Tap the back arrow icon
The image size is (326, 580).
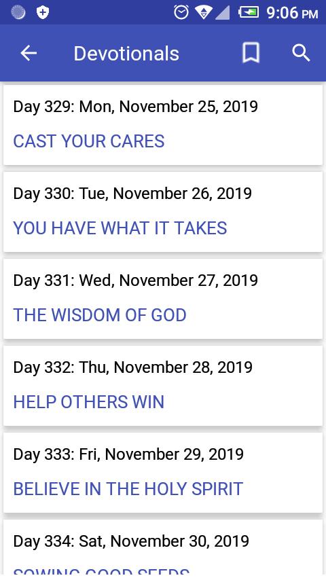click(x=29, y=53)
